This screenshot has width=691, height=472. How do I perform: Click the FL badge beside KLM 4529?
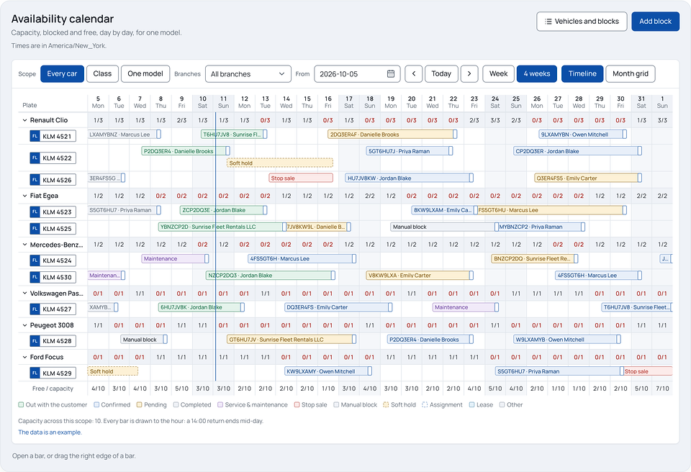click(35, 373)
